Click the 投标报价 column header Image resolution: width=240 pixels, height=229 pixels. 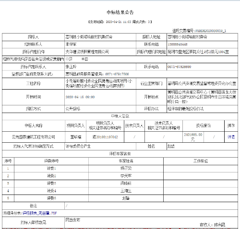point(204,126)
